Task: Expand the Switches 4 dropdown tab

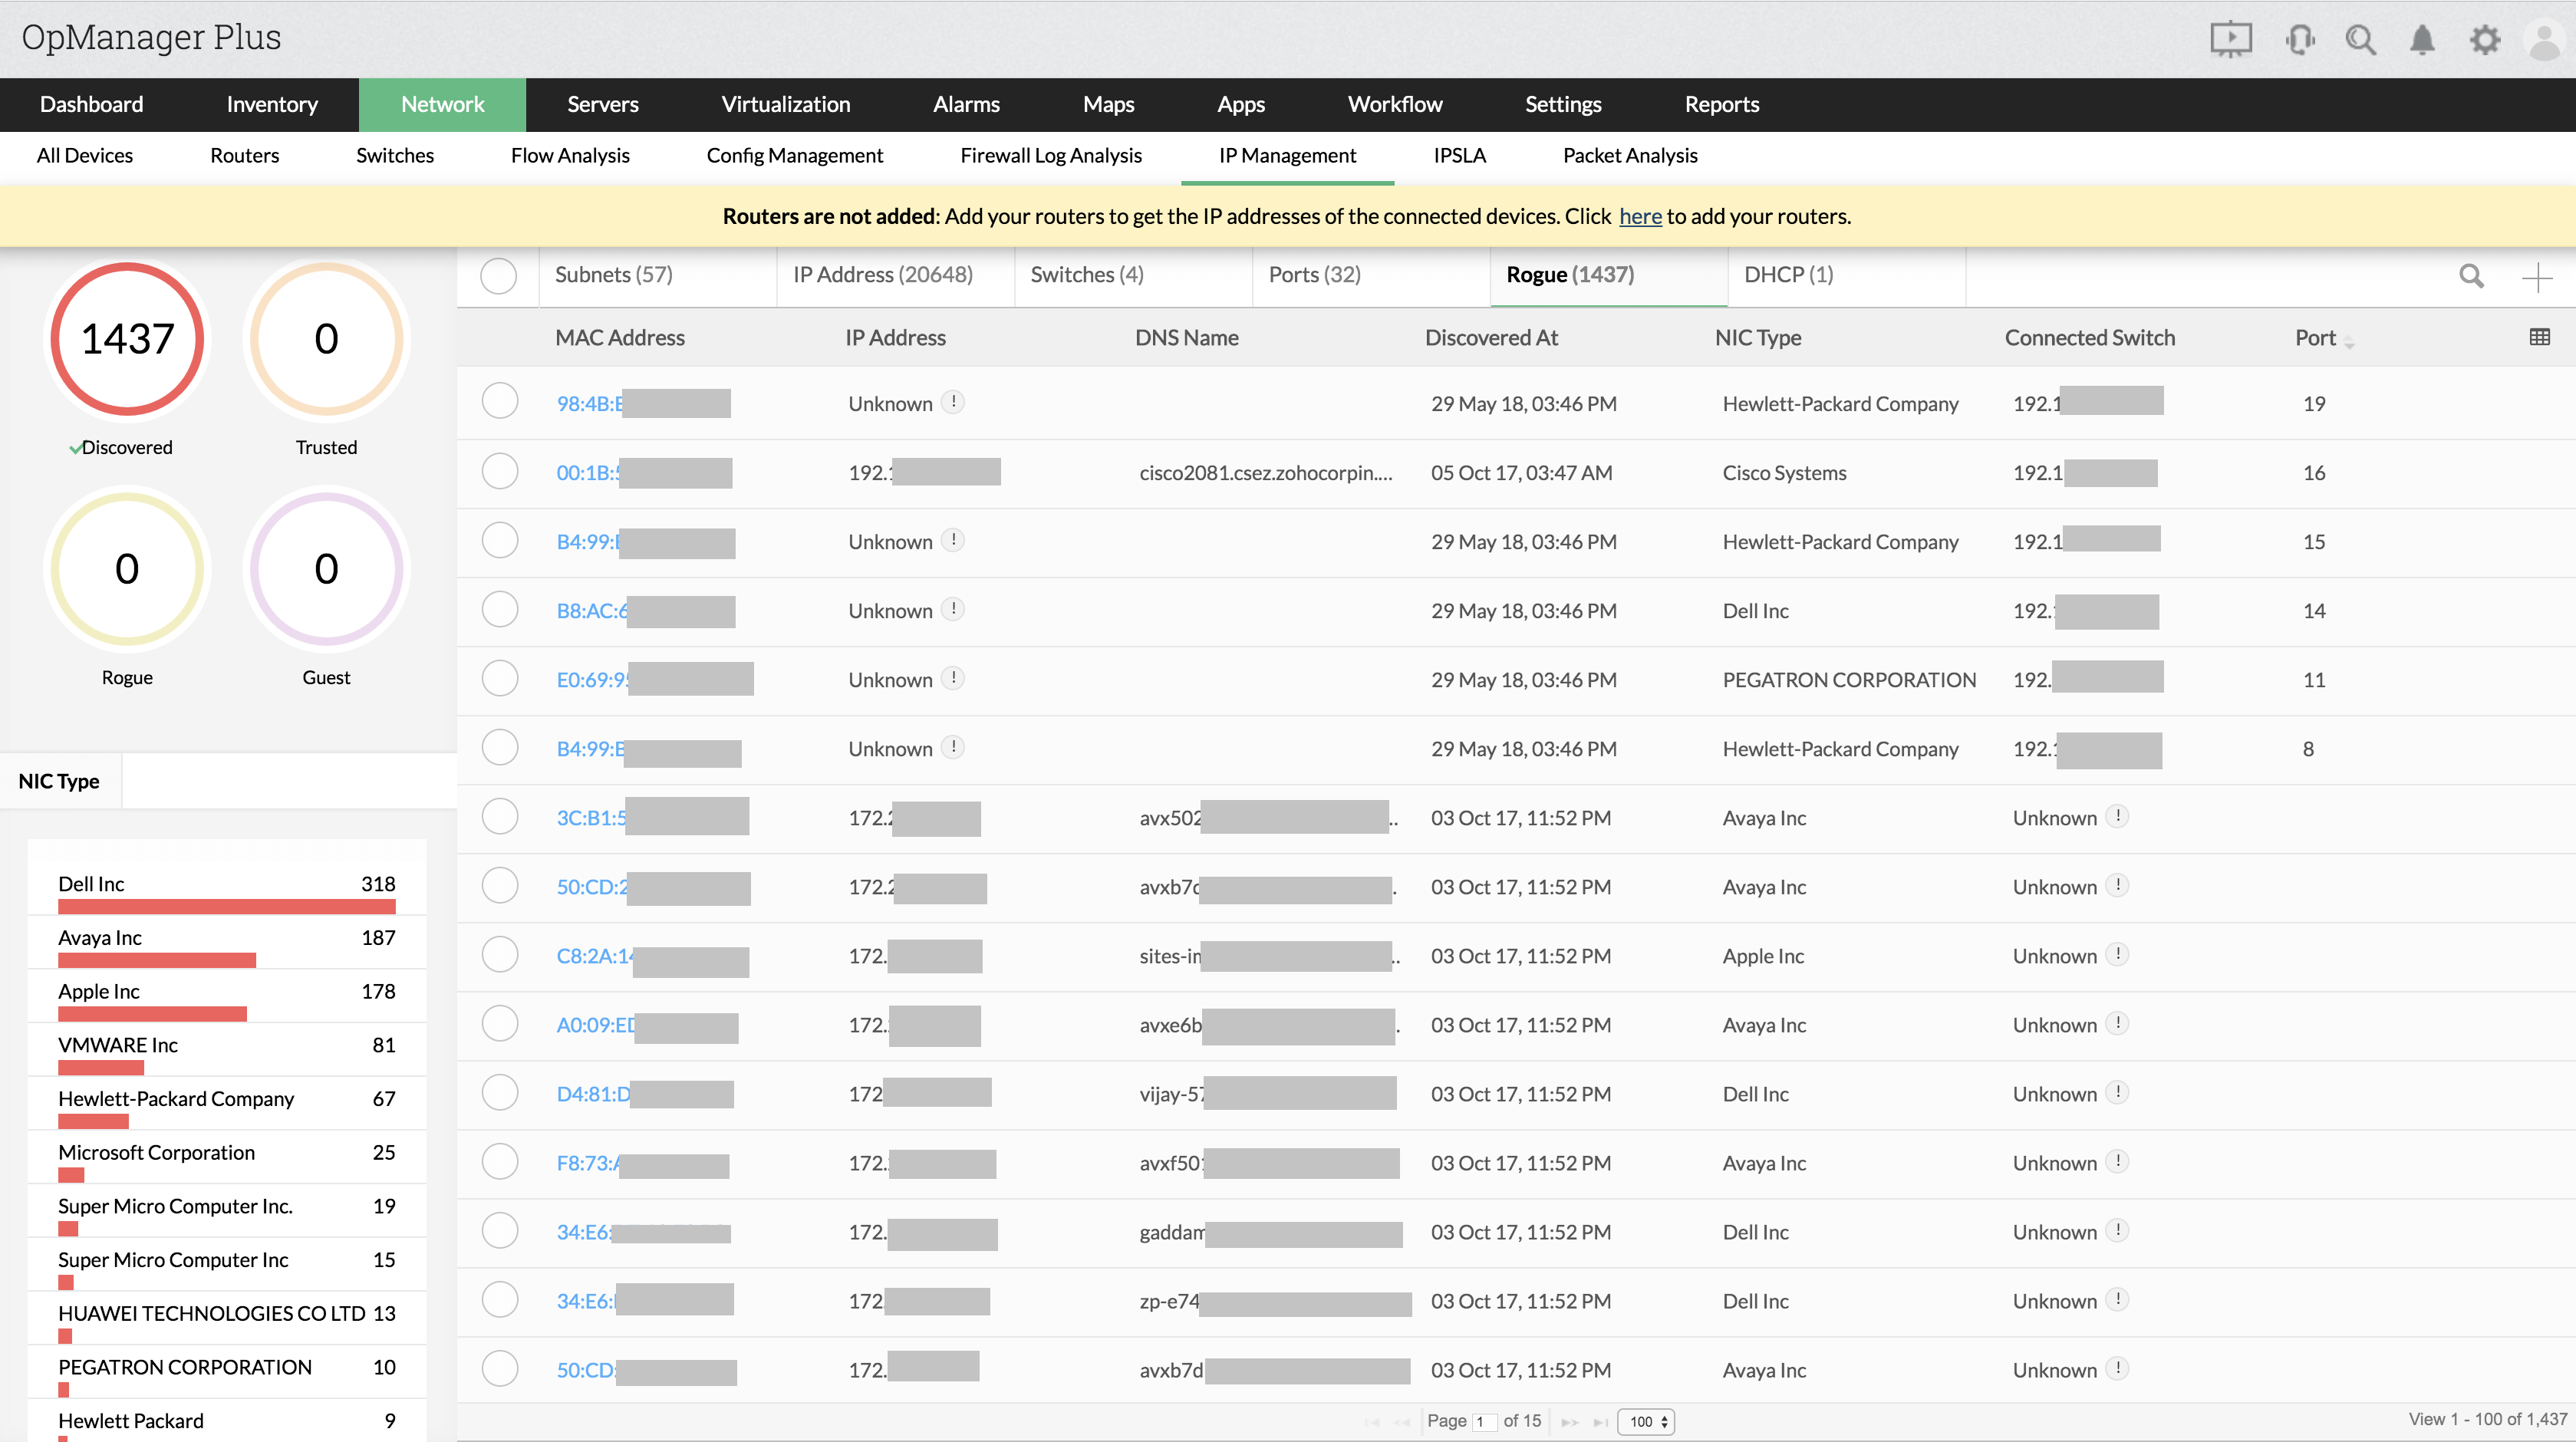Action: click(x=1085, y=275)
